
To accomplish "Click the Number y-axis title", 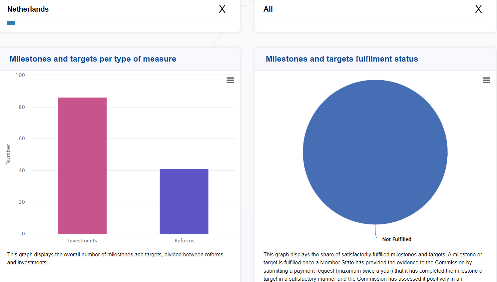I will pyautogui.click(x=8, y=154).
